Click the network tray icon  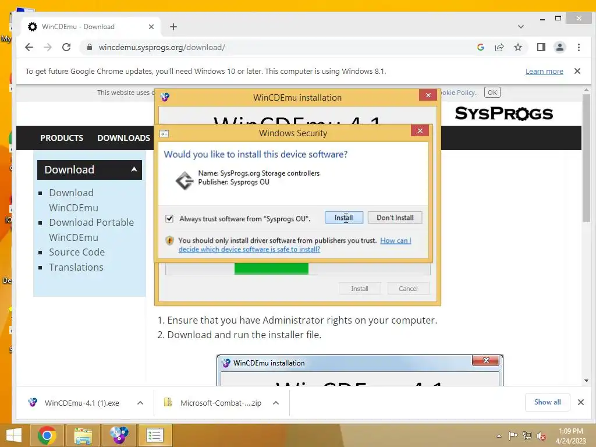pyautogui.click(x=527, y=435)
